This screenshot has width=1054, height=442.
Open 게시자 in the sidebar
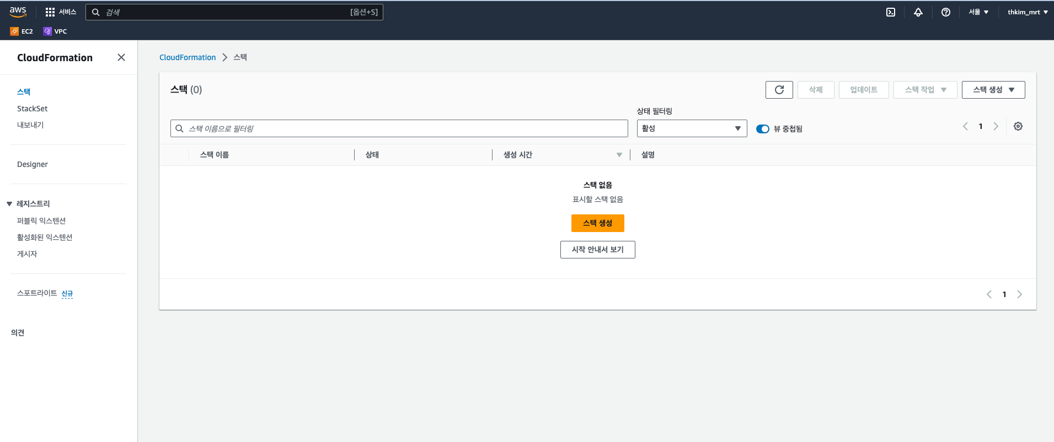pyautogui.click(x=27, y=254)
